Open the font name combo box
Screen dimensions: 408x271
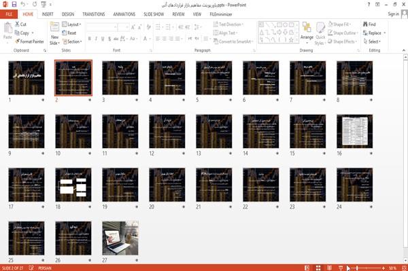click(101, 27)
